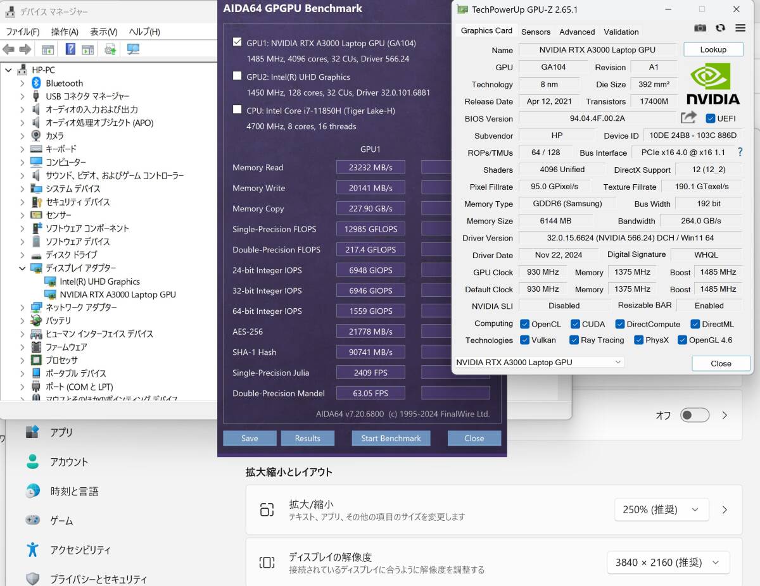Click the Close button in AIDA64 benchmark
Screen dimensions: 760x586
click(x=474, y=438)
